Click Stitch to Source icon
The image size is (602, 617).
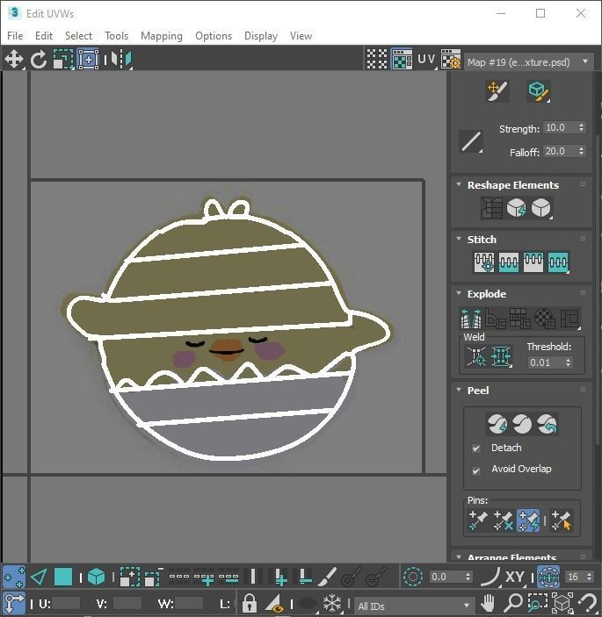[x=533, y=262]
